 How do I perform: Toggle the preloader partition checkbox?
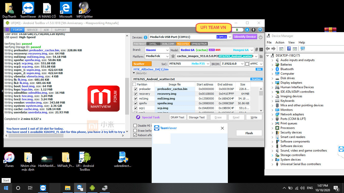point(136,89)
